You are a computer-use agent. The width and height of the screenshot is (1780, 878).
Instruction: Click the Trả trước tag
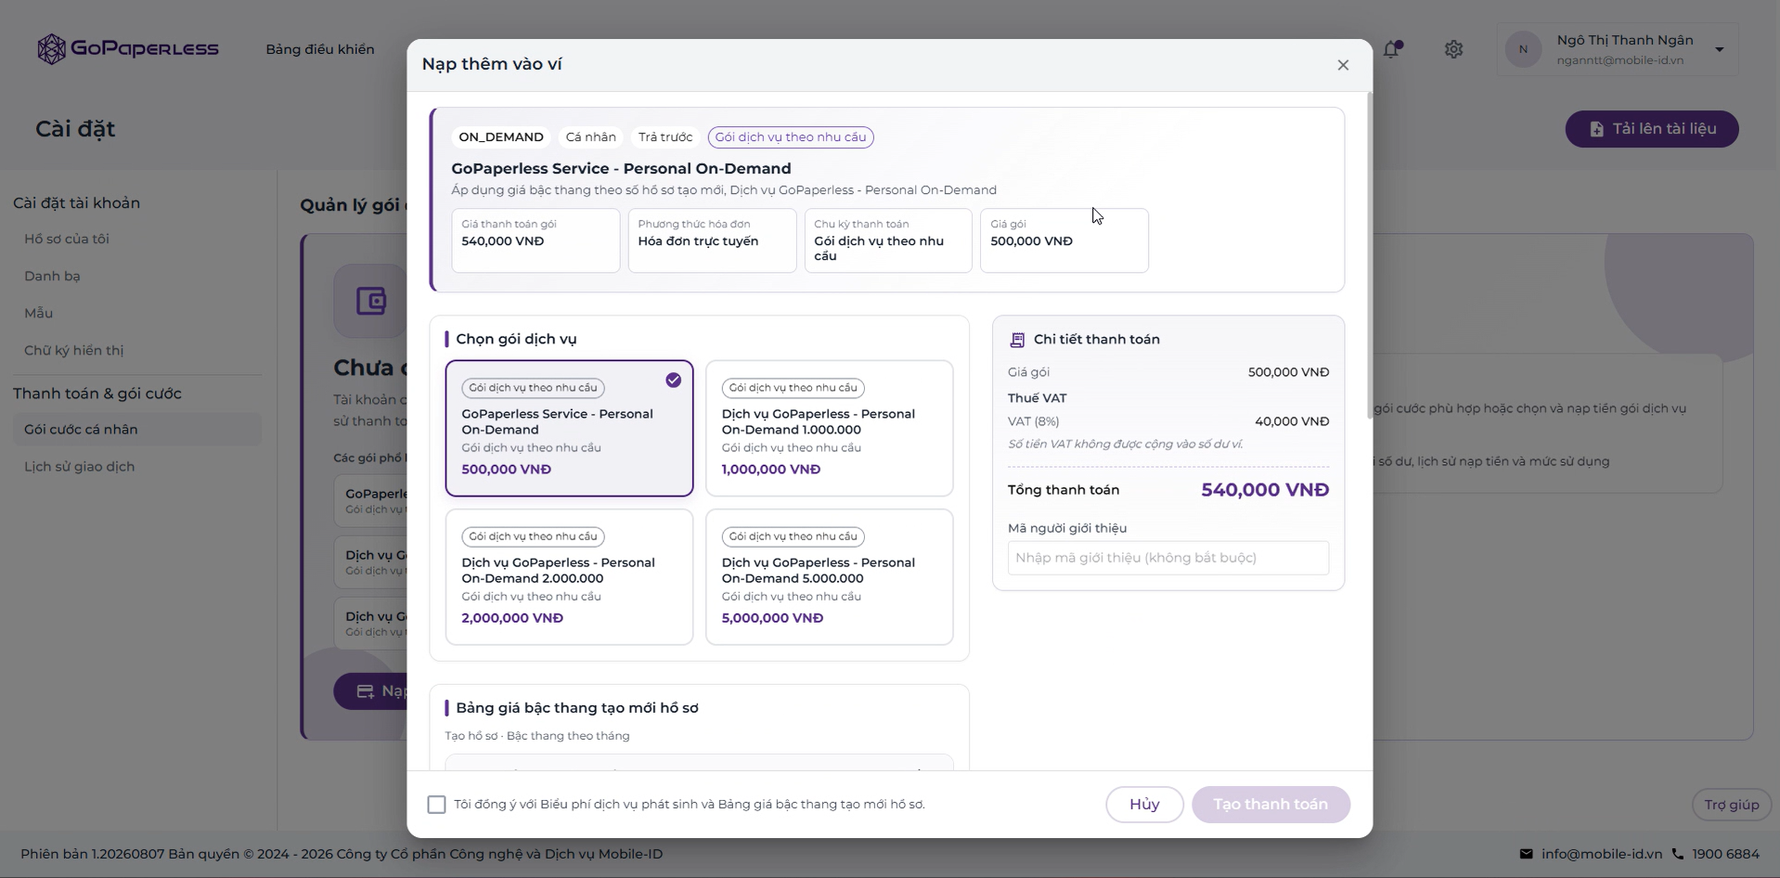click(665, 137)
